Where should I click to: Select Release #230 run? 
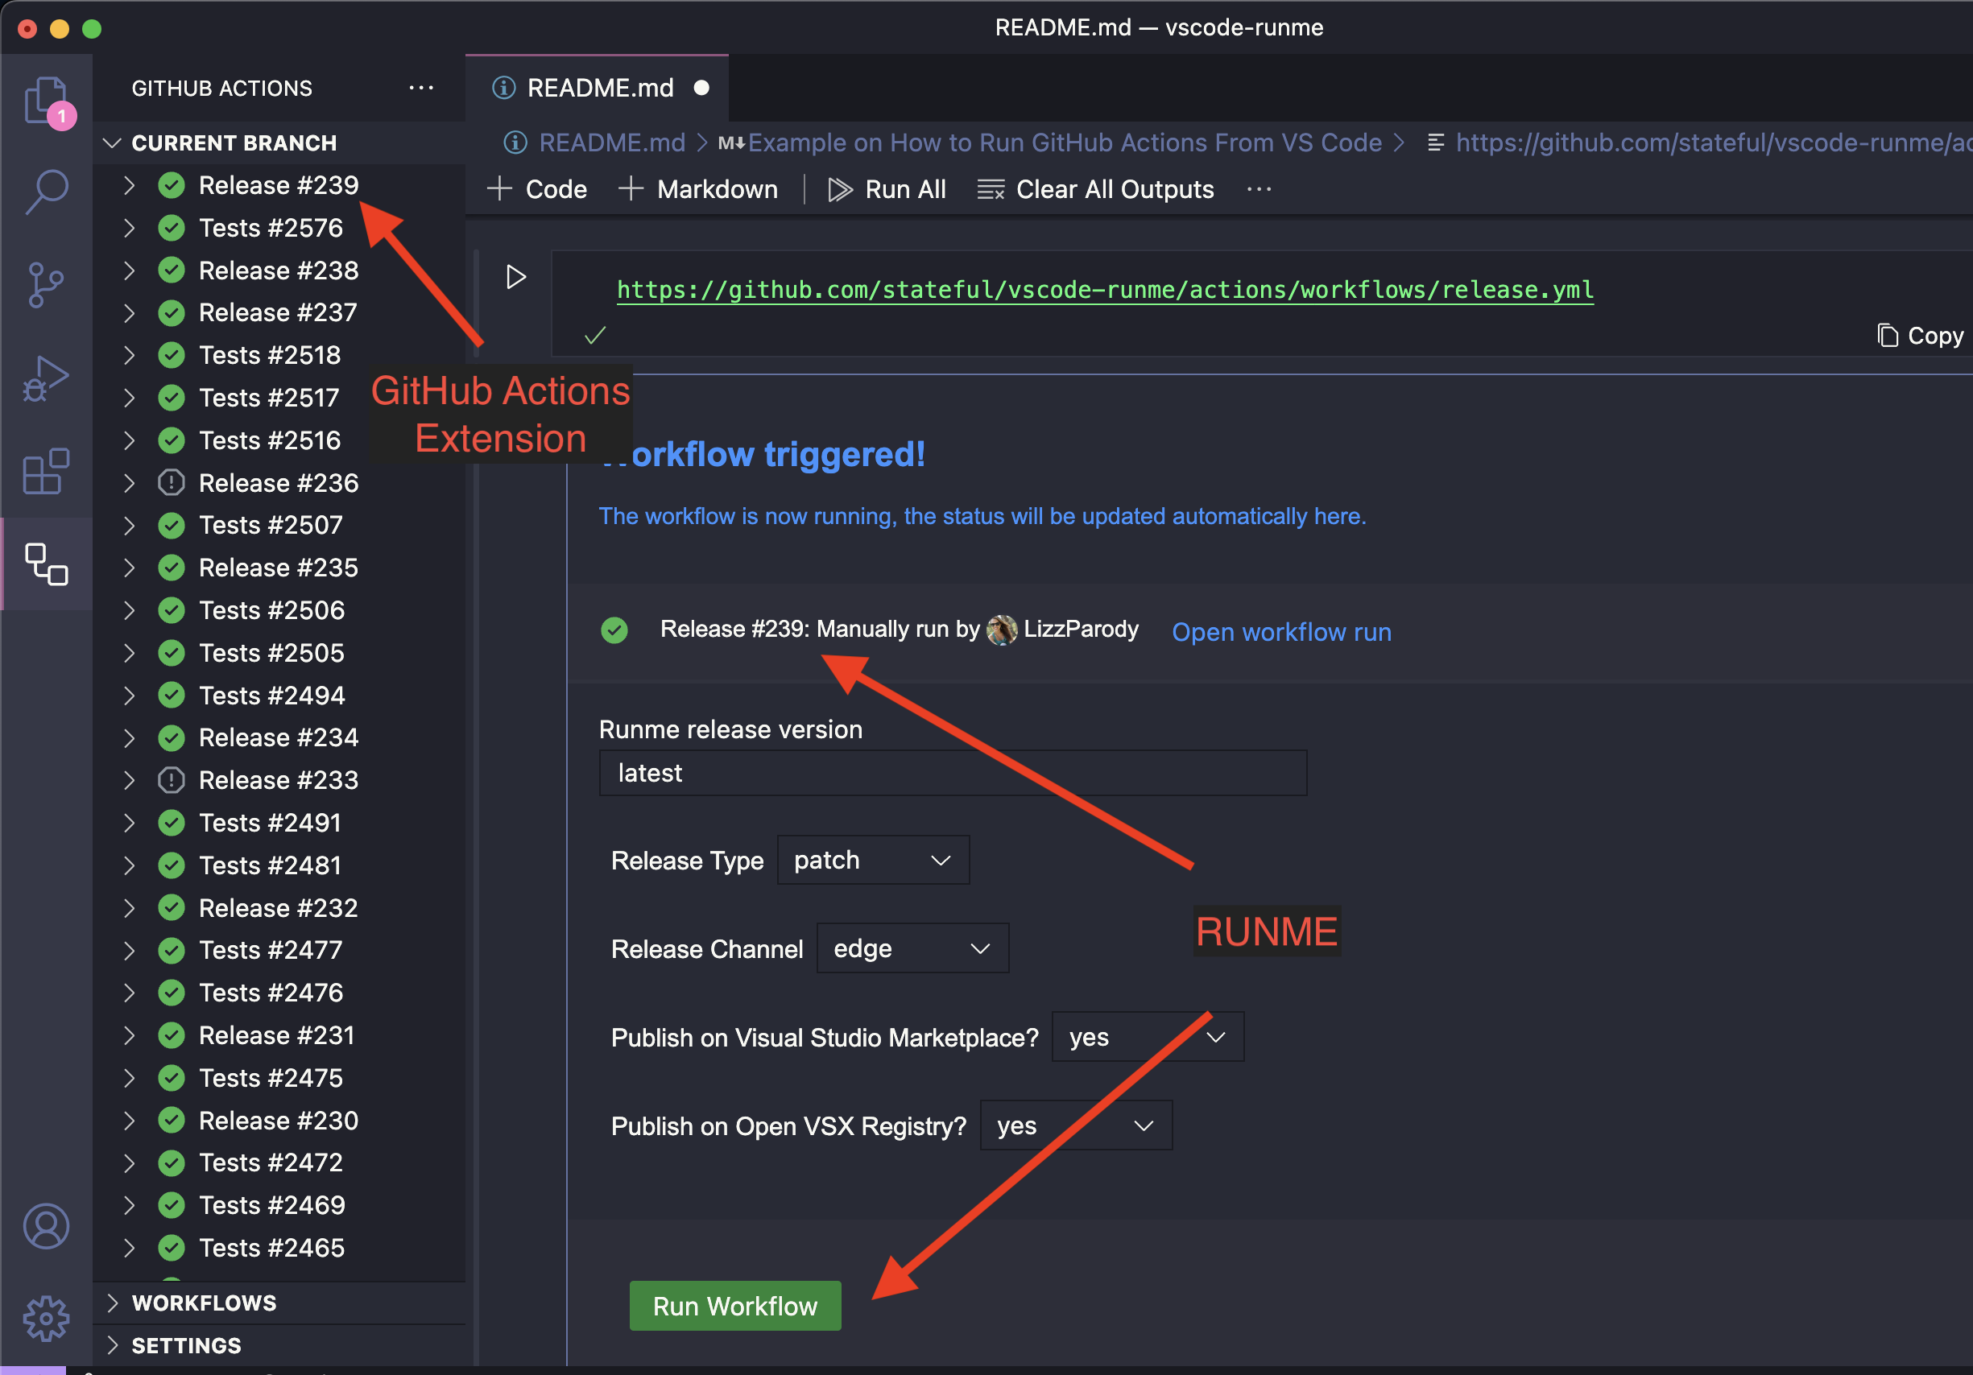click(279, 1120)
